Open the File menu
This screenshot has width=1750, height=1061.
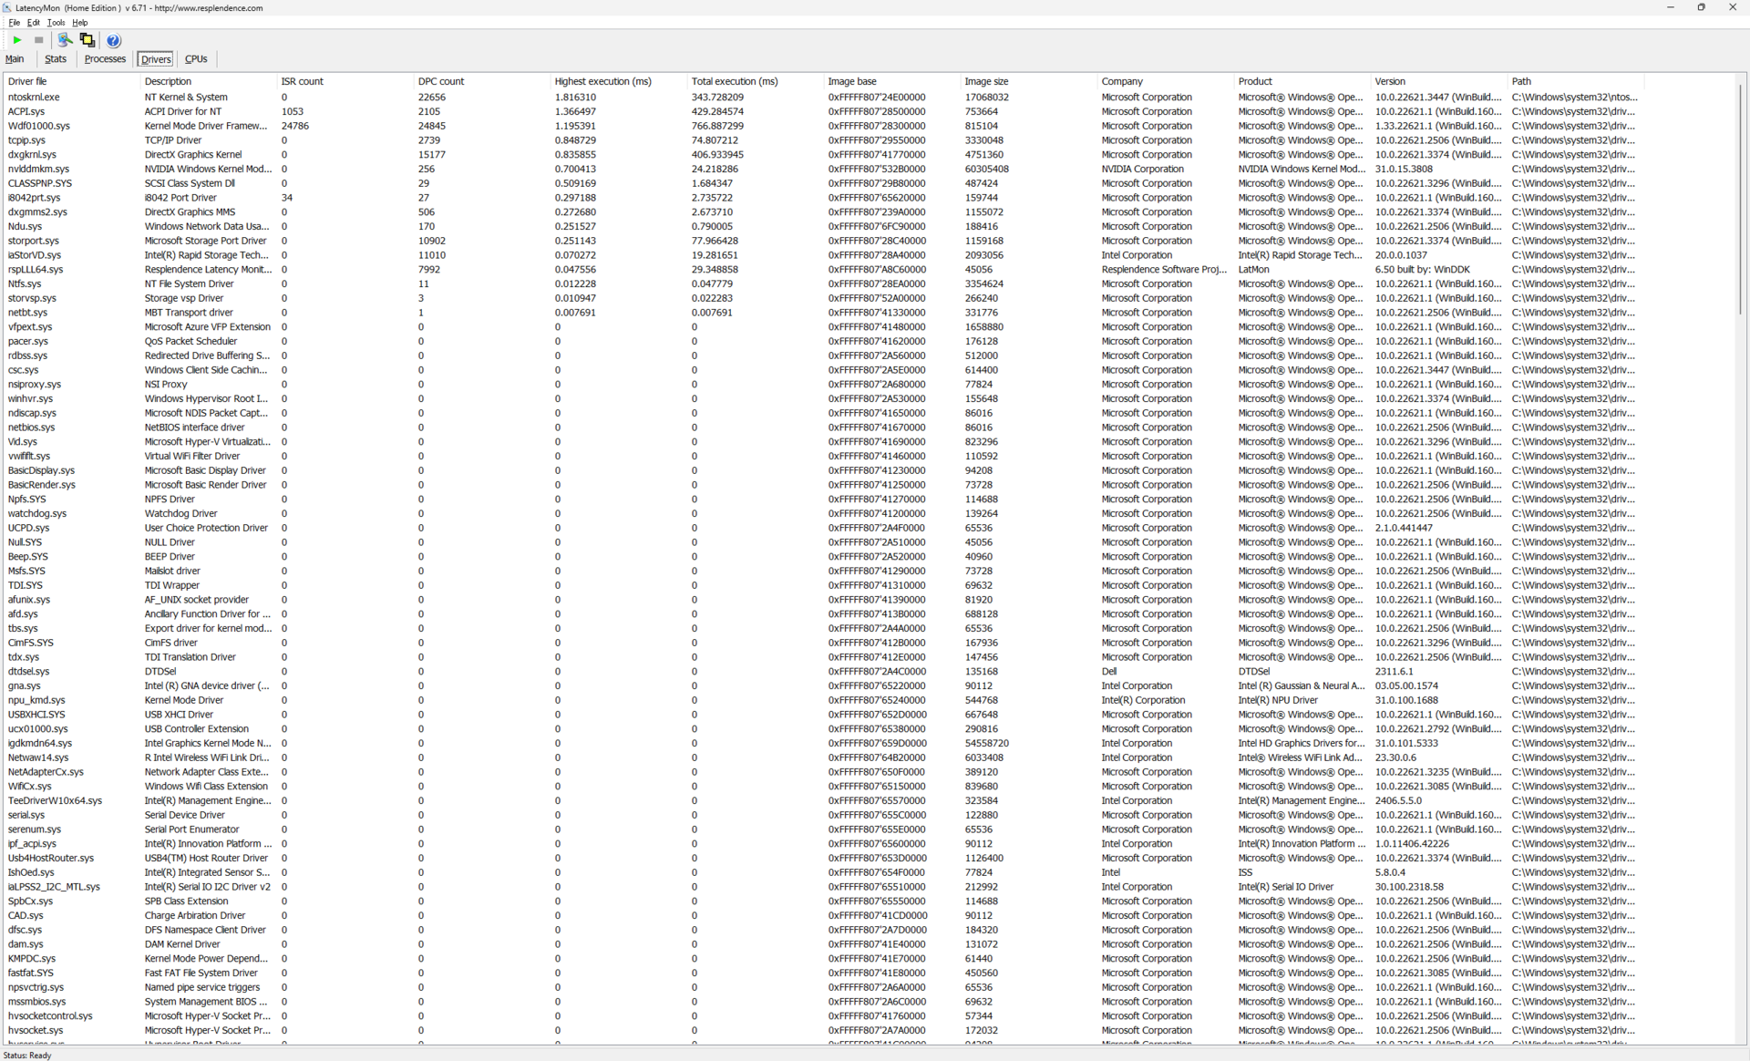[14, 23]
